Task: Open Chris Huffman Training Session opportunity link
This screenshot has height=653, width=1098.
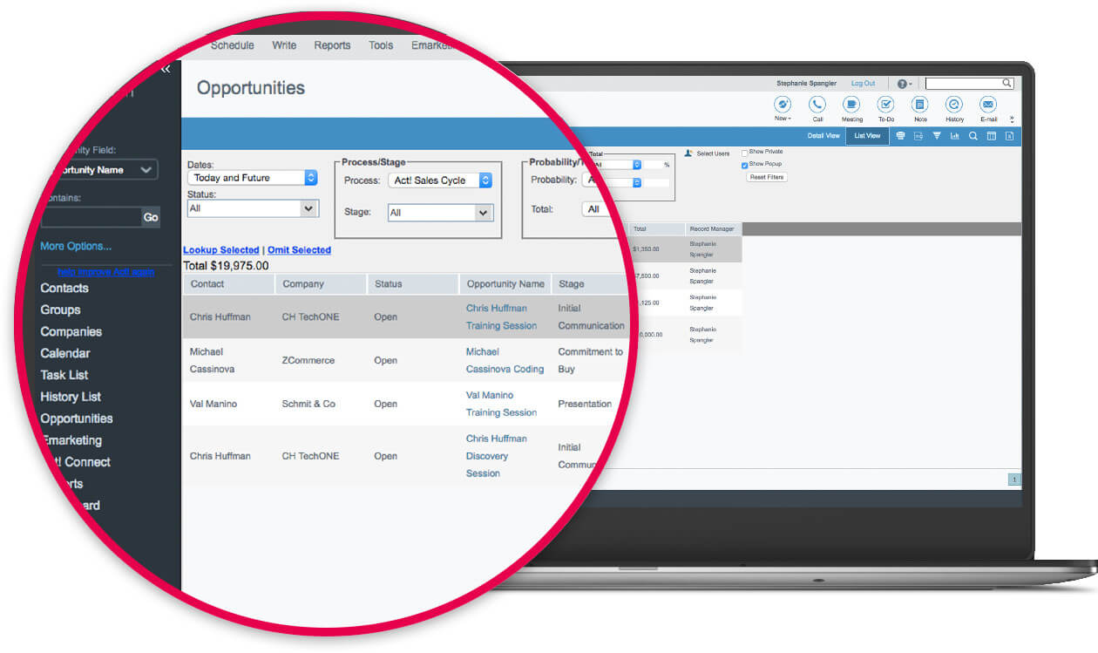Action: pos(501,316)
